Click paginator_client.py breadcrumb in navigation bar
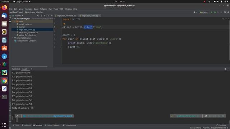The image size is (230, 129). tap(34, 12)
